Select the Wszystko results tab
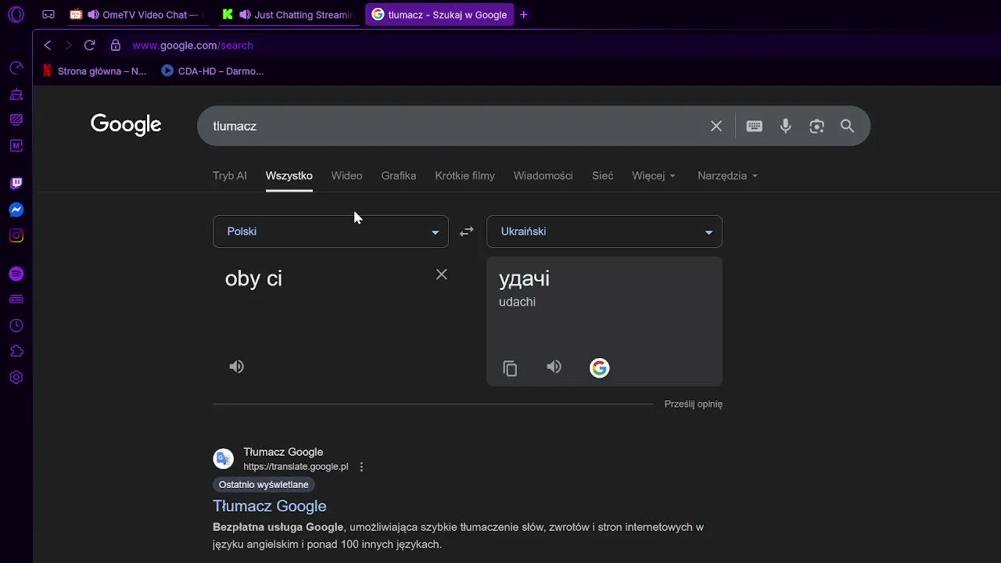Image resolution: width=1001 pixels, height=563 pixels. point(289,176)
